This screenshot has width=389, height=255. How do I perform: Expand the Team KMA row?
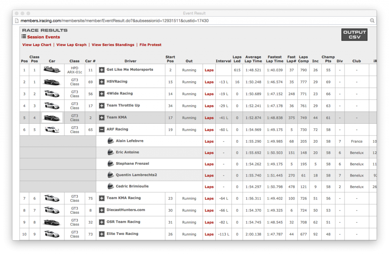(102, 118)
